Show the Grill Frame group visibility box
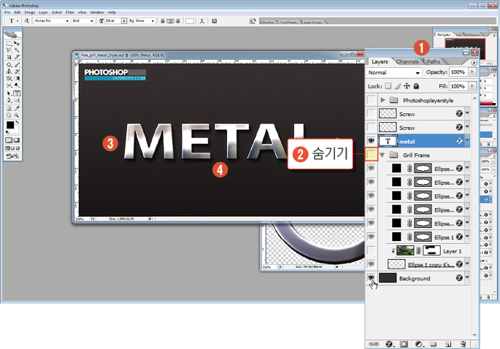500x349 pixels. (372, 154)
